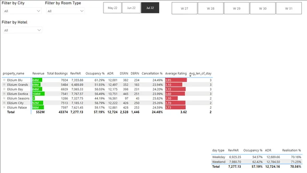Sort by DSRN column header

pyautogui.click(x=124, y=74)
